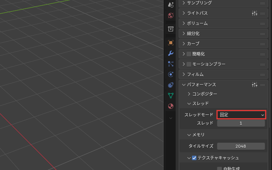Open the Particles properties tab icon
Image resolution: width=272 pixels, height=170 pixels.
(x=171, y=64)
